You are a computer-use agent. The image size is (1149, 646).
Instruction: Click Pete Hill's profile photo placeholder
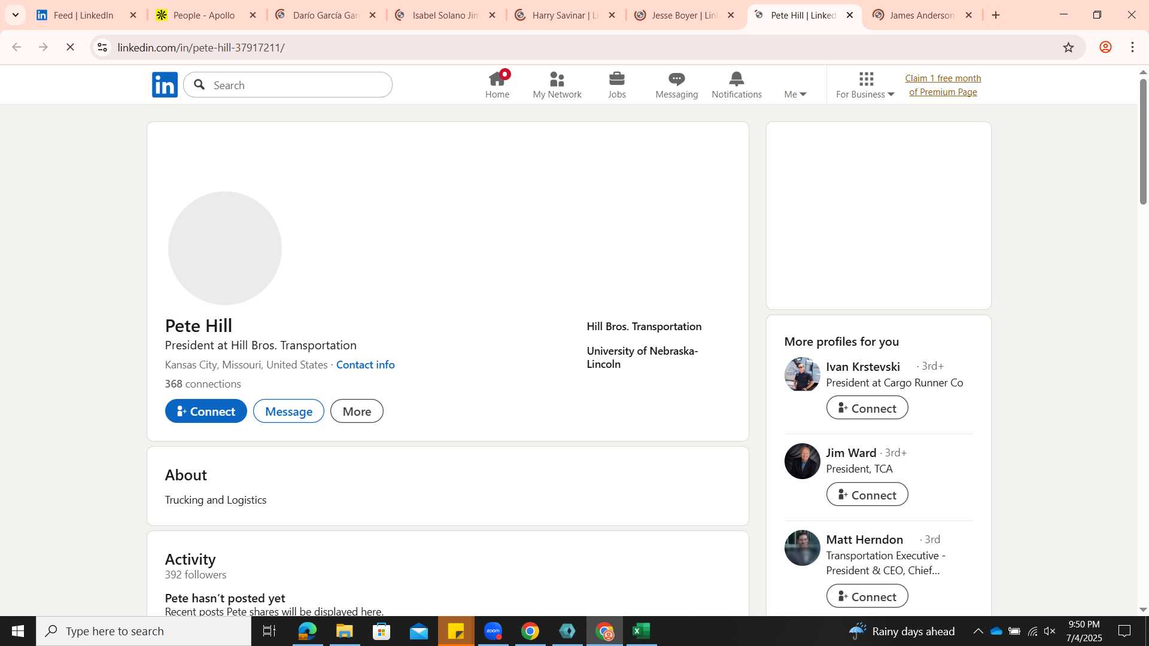click(225, 248)
